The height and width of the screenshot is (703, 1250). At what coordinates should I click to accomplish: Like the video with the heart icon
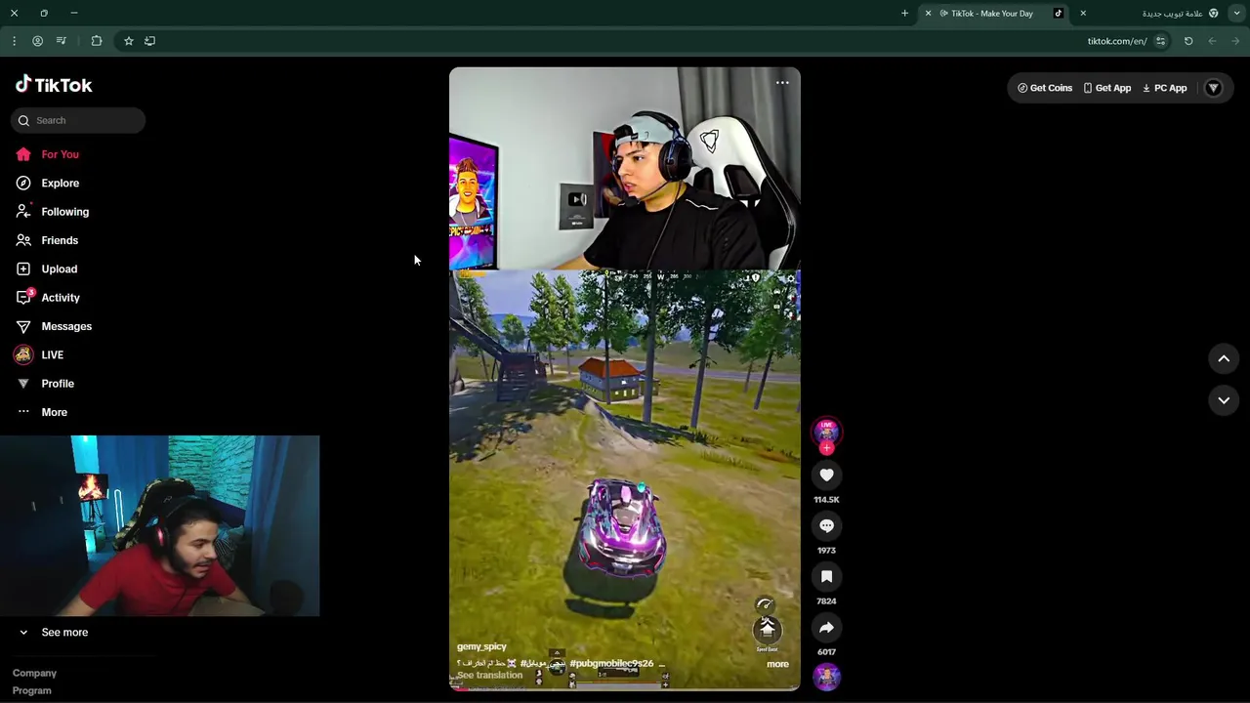(826, 475)
